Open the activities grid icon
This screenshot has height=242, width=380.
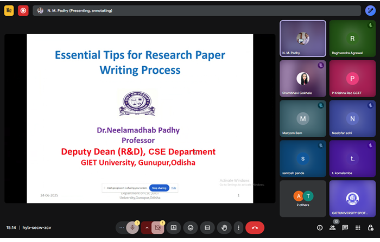pos(357,227)
